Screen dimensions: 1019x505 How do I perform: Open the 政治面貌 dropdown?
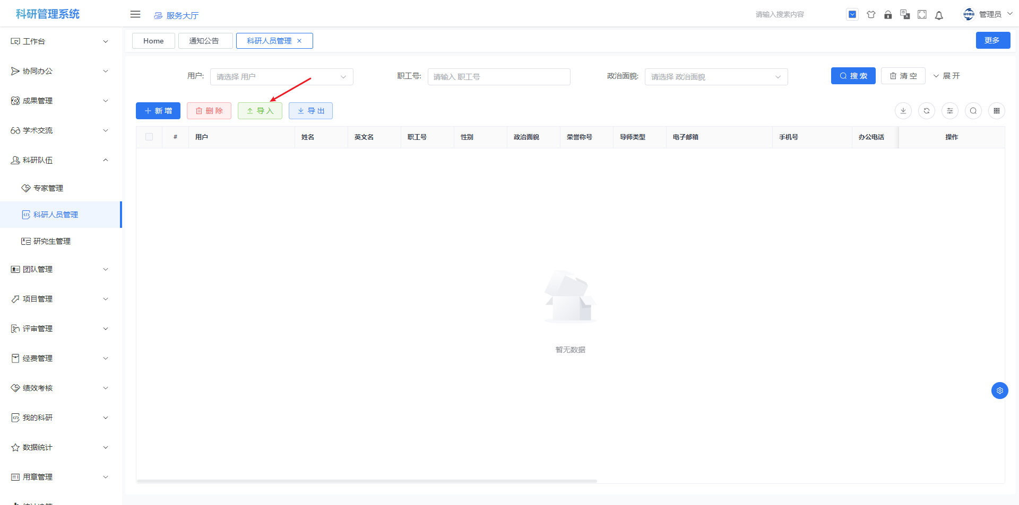715,77
